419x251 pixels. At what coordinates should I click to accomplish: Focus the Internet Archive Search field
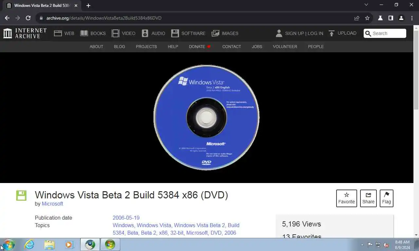pyautogui.click(x=385, y=33)
